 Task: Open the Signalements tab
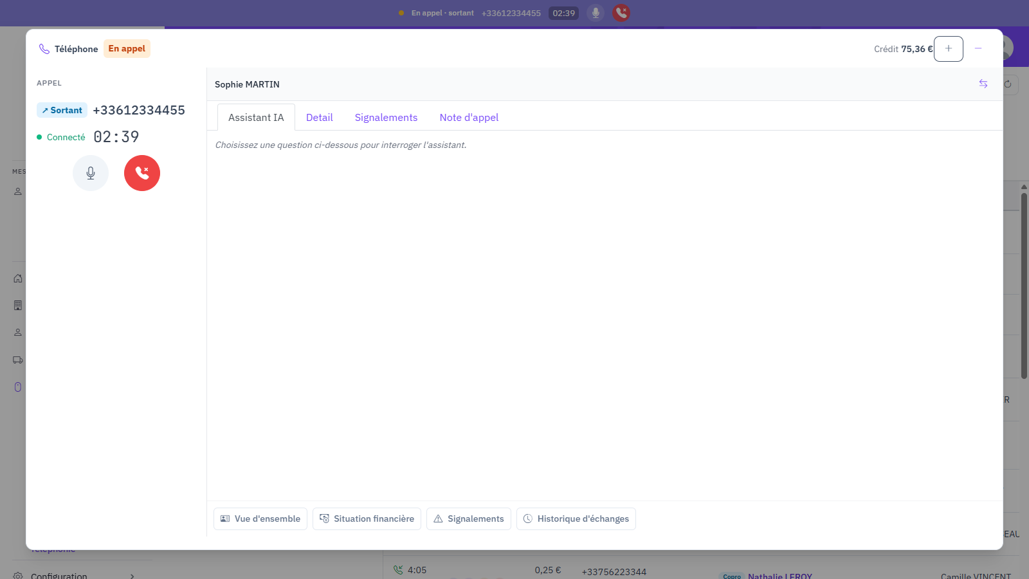tap(386, 117)
